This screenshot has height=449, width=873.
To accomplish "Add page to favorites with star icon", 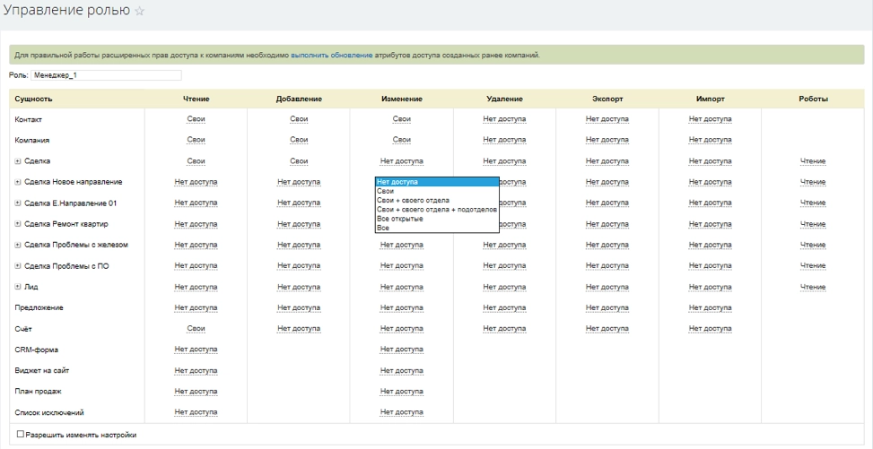I will (x=139, y=10).
